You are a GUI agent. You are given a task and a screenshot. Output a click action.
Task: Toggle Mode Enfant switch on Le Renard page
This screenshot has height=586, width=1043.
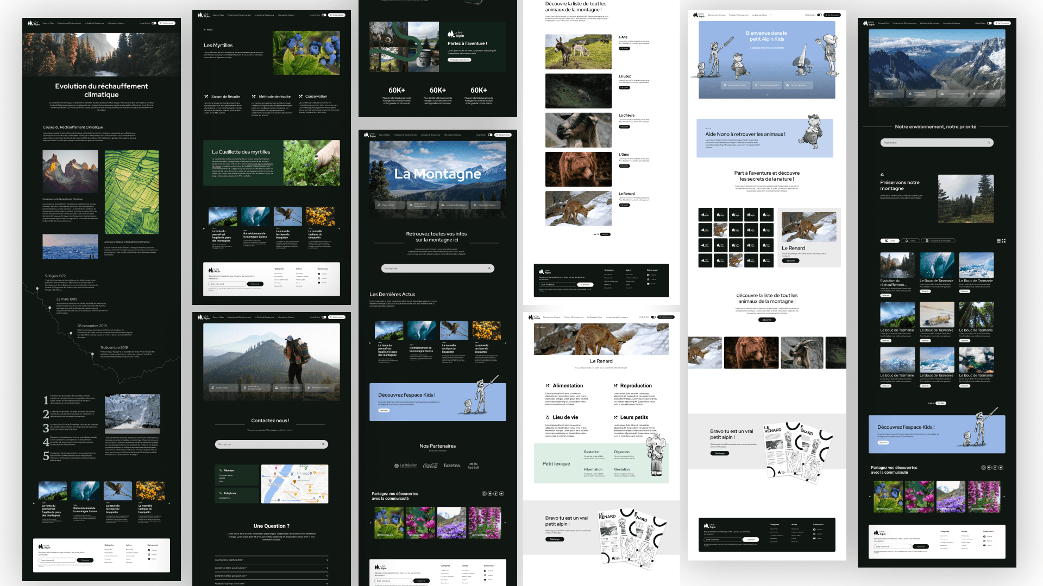(654, 317)
